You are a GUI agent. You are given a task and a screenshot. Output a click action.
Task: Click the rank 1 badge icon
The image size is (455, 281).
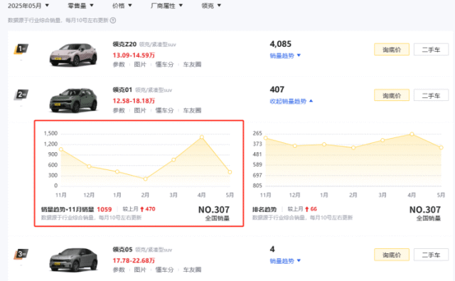pos(21,49)
